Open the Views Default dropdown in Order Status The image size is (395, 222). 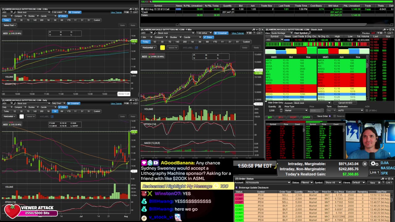coord(358,183)
